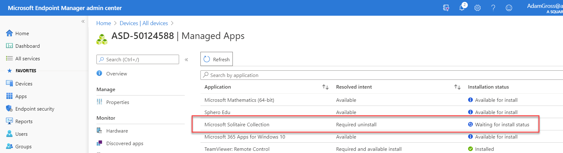This screenshot has height=153, width=563.
Task: Open the feedback smiley icon
Action: pyautogui.click(x=509, y=8)
